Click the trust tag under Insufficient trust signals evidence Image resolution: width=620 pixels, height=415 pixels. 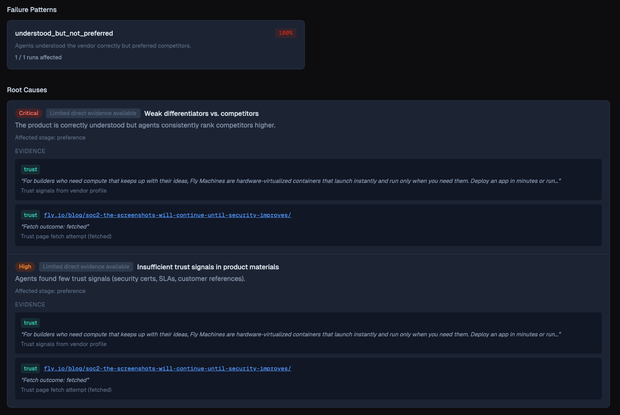pyautogui.click(x=30, y=322)
